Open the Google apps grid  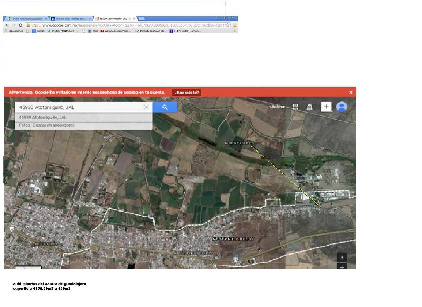[295, 107]
